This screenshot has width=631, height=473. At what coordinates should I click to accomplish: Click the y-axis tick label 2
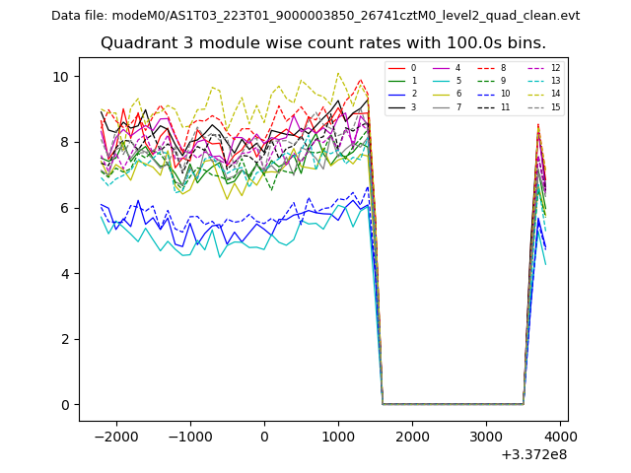point(65,339)
